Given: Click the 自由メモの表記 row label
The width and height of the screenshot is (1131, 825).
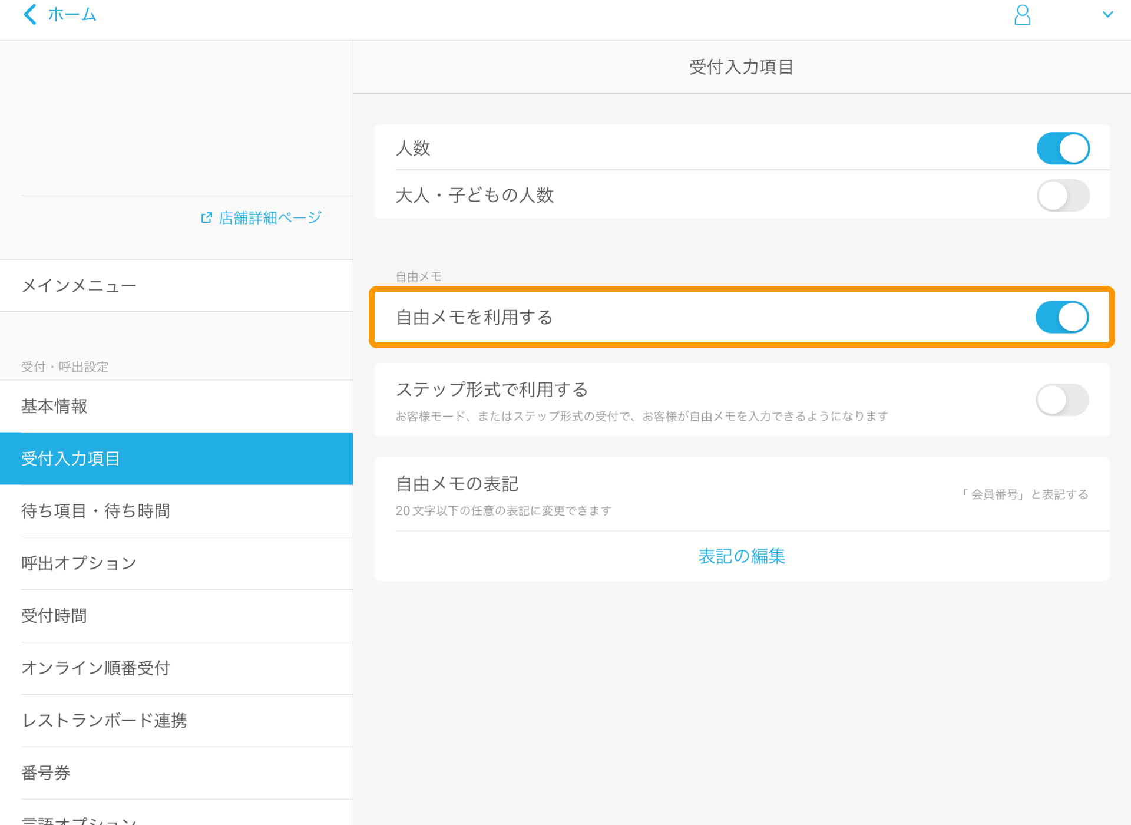Looking at the screenshot, I should (x=457, y=484).
